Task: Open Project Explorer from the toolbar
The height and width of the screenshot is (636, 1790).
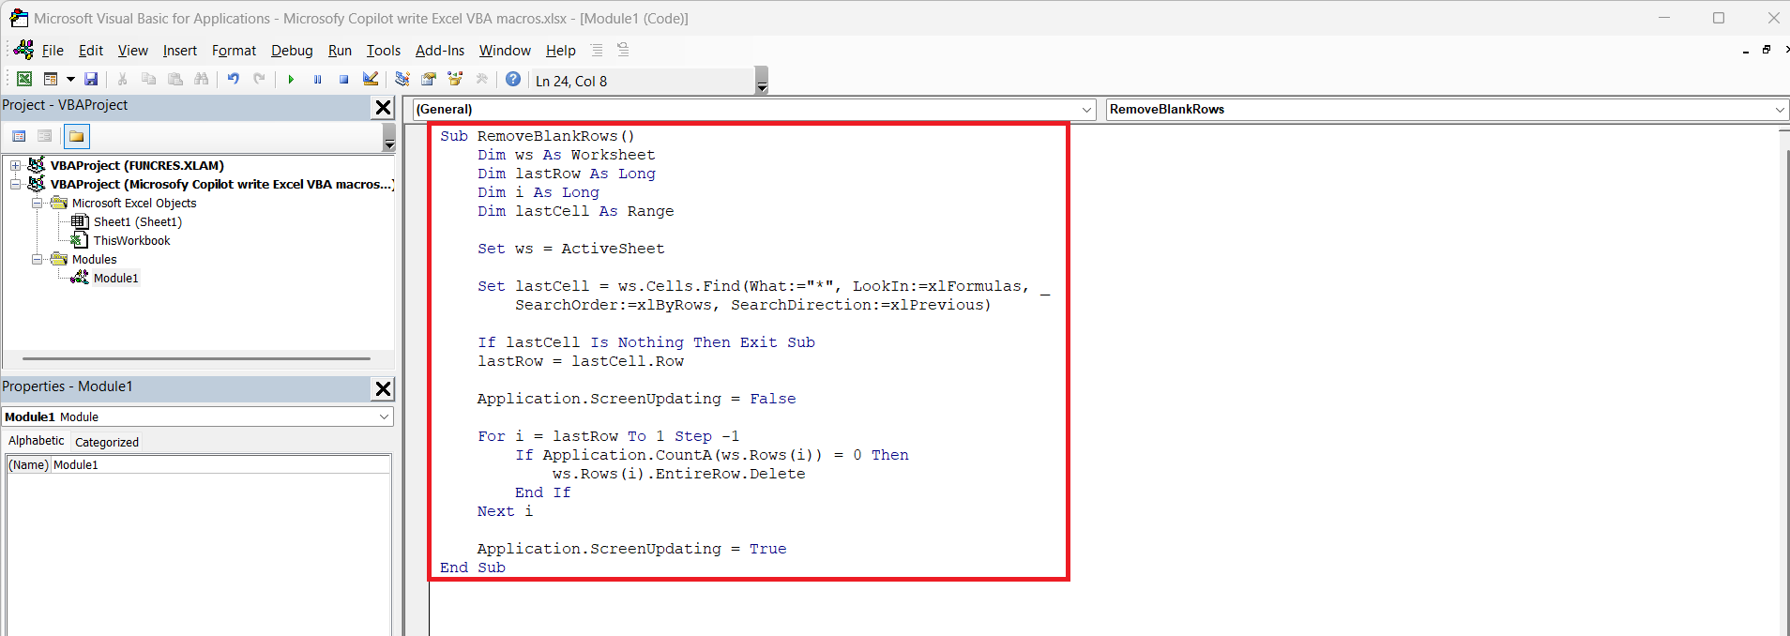Action: [x=402, y=80]
